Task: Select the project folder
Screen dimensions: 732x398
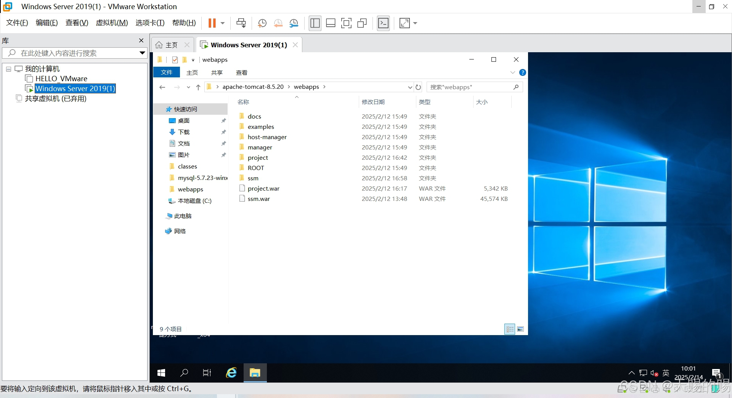Action: [258, 158]
